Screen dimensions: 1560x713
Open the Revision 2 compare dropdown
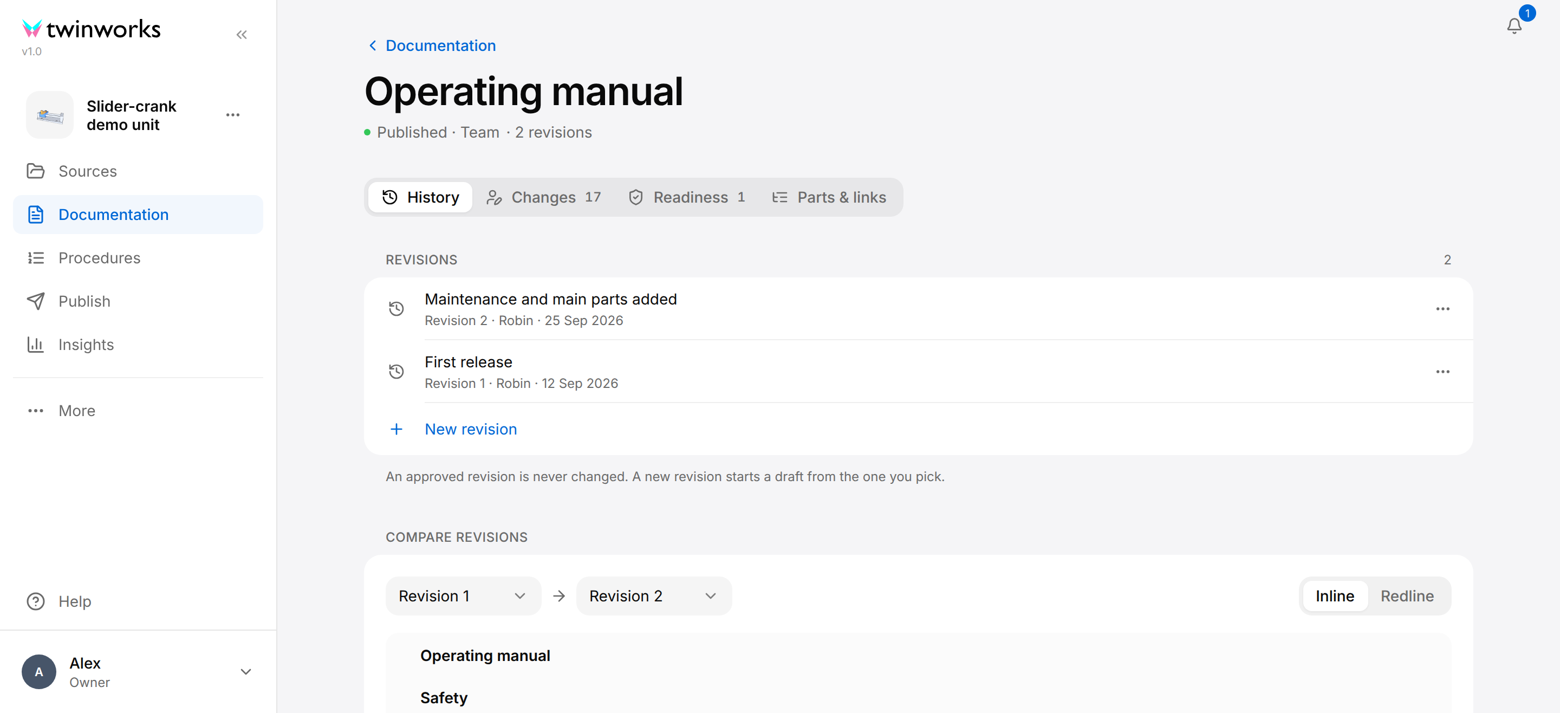click(653, 596)
